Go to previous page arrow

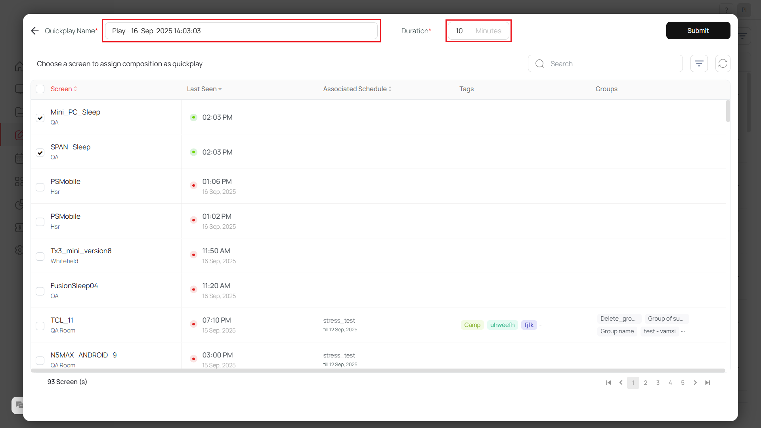[621, 382]
